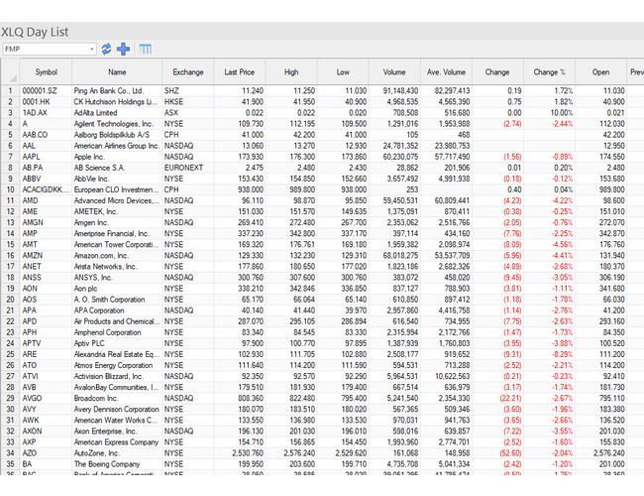This screenshot has width=644, height=496.
Task: Select the AVGO symbol cell
Action: 46,398
